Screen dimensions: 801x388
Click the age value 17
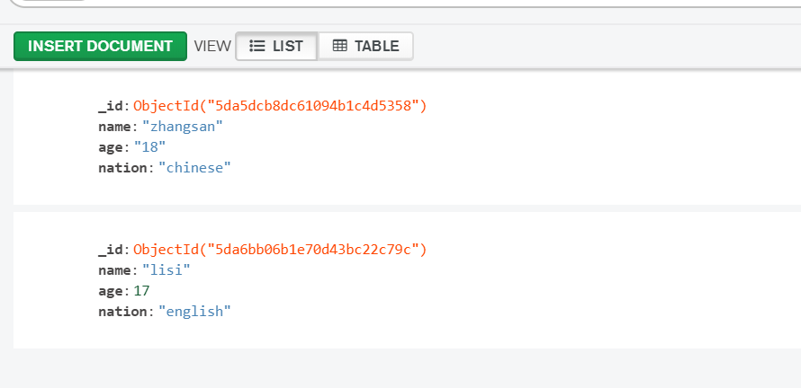click(141, 291)
